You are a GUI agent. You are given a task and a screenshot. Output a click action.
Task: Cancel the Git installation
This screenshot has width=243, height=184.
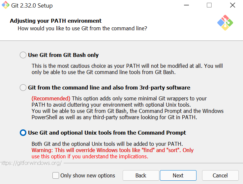220,175
